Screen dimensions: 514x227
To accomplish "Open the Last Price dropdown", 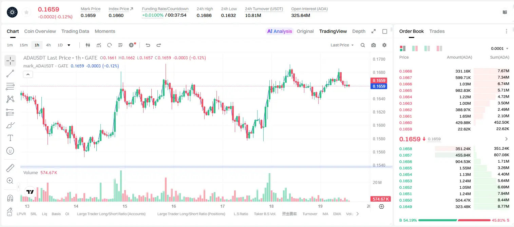I will tap(342, 45).
